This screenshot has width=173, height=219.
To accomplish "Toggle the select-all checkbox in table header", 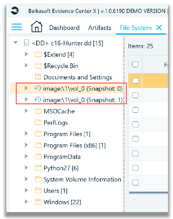I will click(135, 64).
